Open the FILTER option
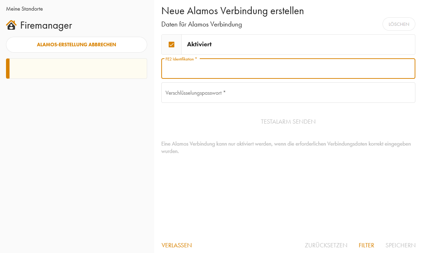The height and width of the screenshot is (253, 421). click(x=366, y=245)
